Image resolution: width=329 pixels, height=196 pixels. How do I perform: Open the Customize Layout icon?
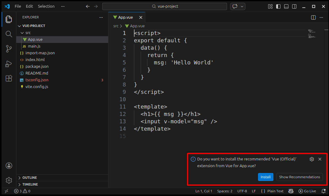(270, 6)
